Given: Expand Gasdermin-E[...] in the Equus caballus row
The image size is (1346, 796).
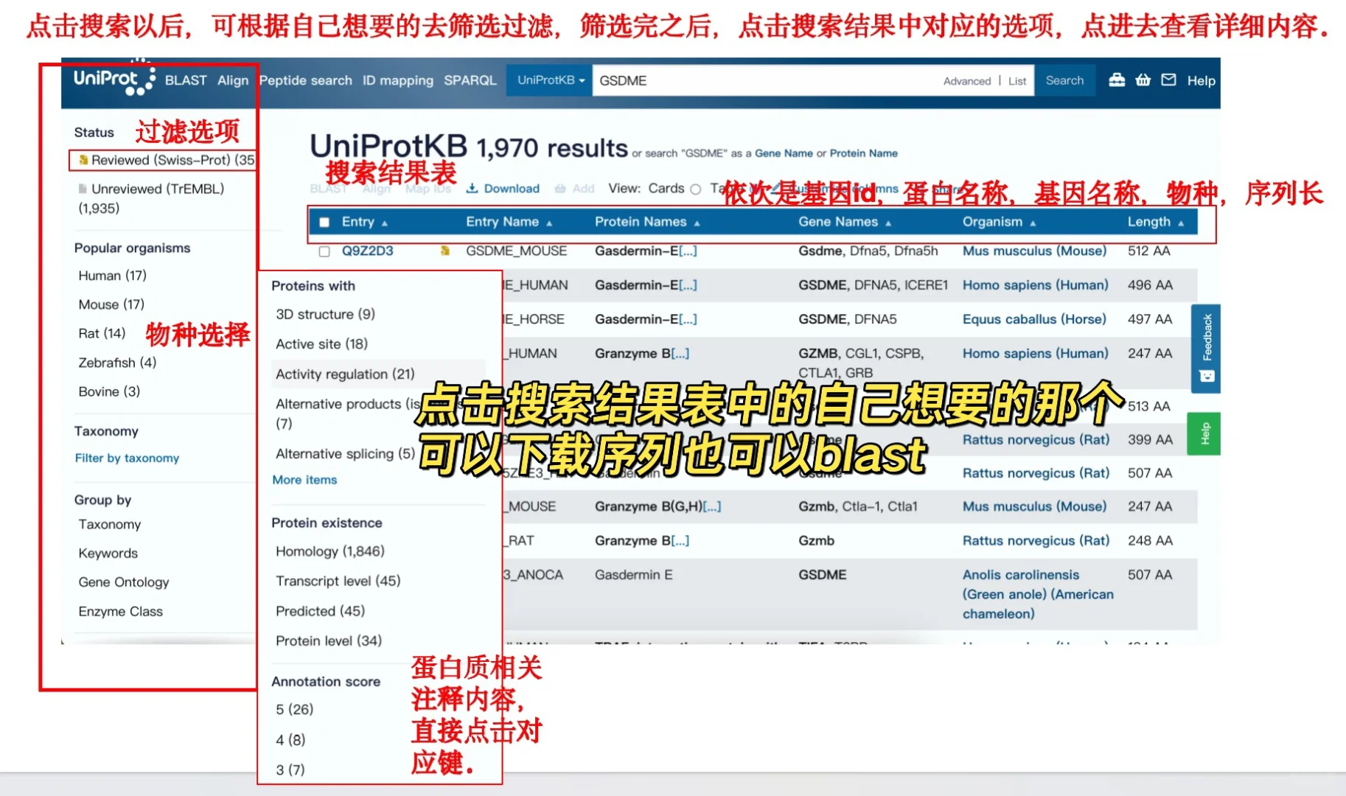Looking at the screenshot, I should (688, 319).
